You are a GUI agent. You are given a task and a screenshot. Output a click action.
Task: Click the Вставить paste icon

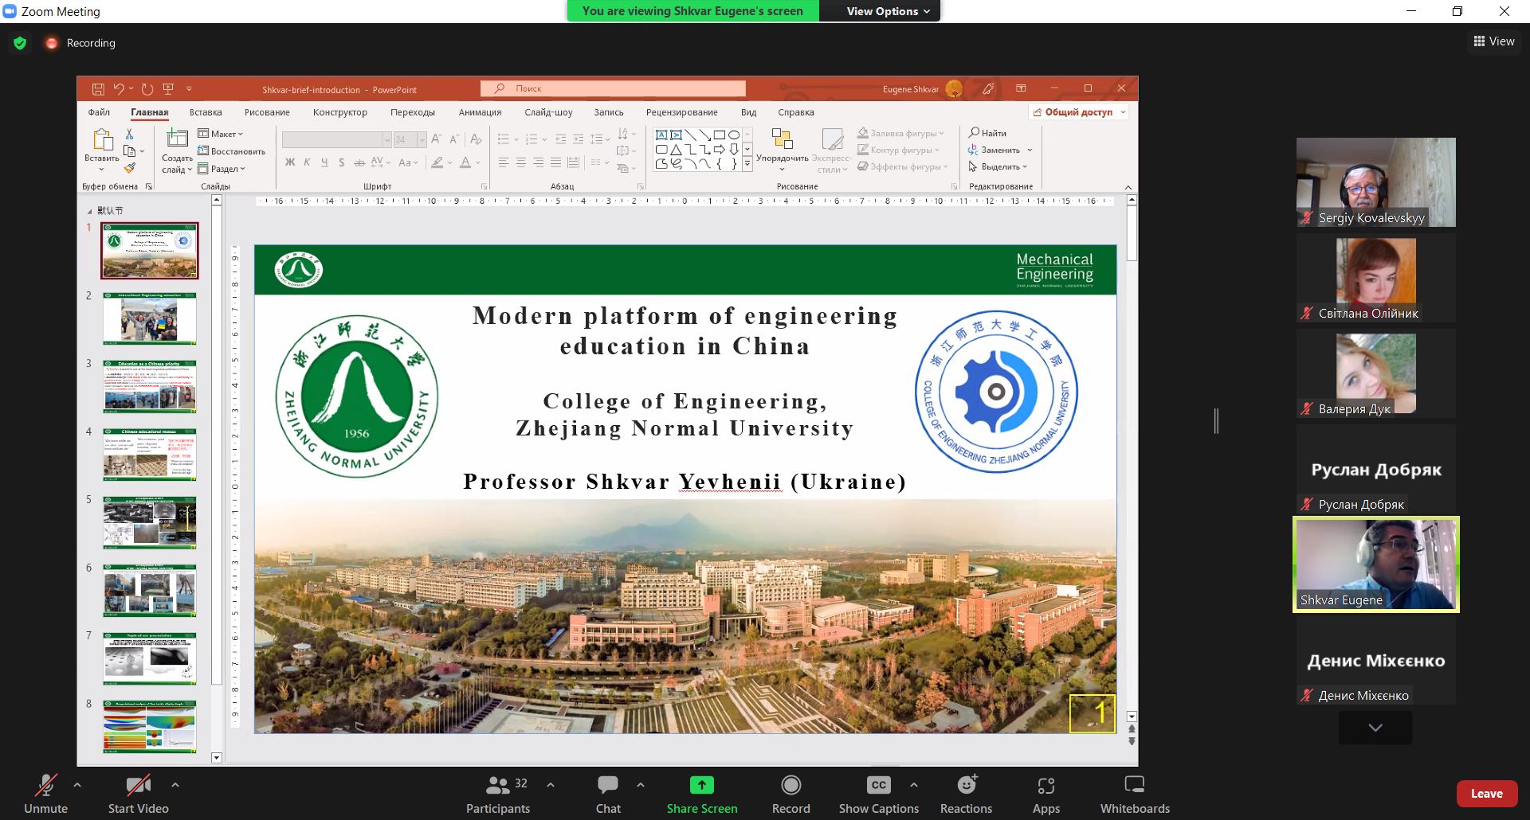pyautogui.click(x=102, y=140)
